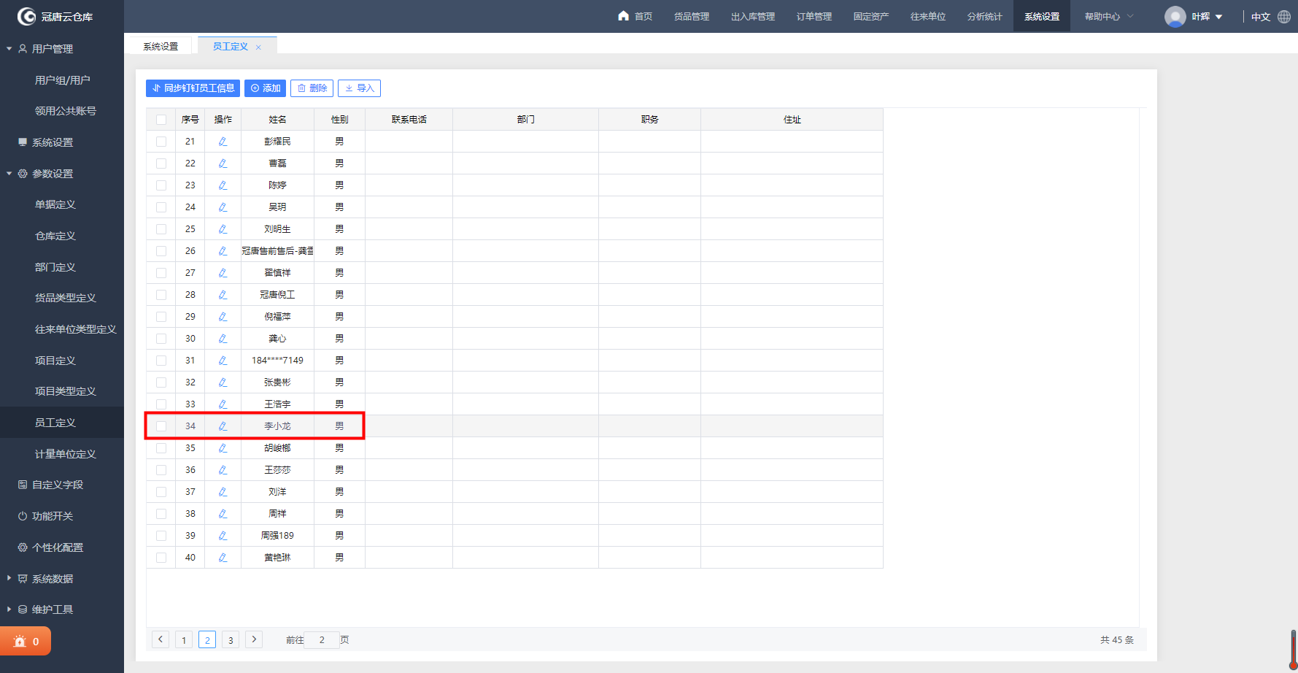Expand the 维护工具 section
Viewport: 1298px width, 673px height.
pos(9,609)
